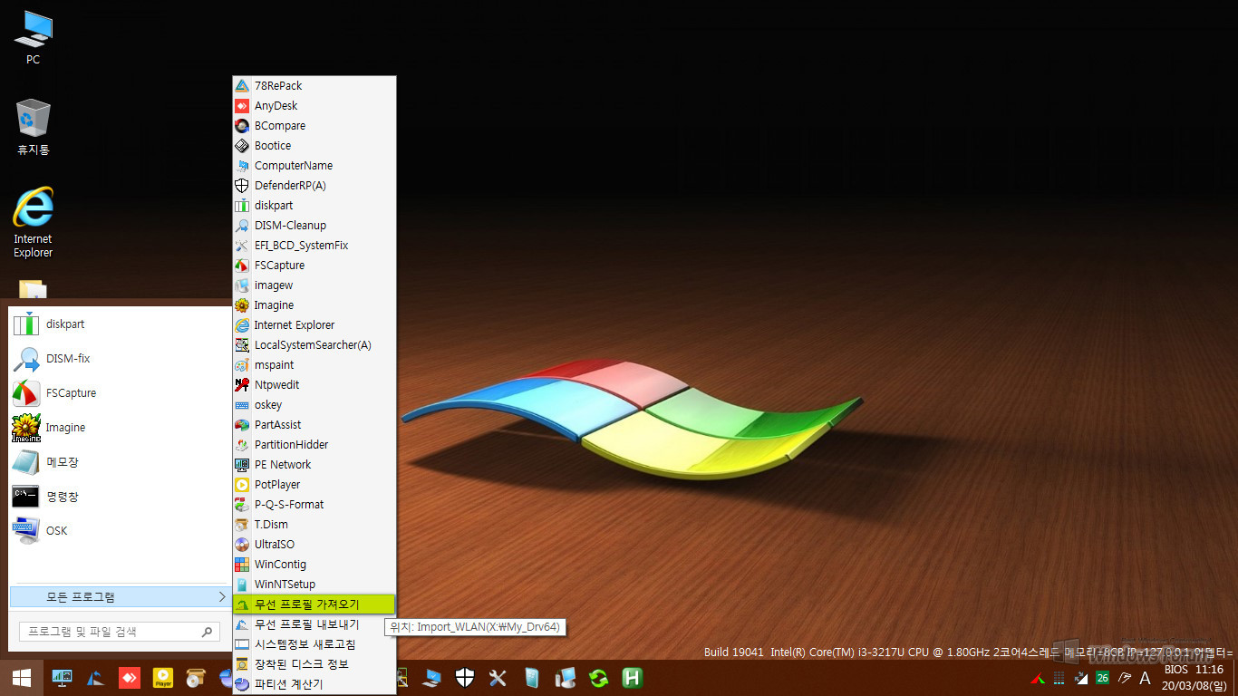The height and width of the screenshot is (696, 1238).
Task: Open OSK from the Start menu
Action: 118,531
